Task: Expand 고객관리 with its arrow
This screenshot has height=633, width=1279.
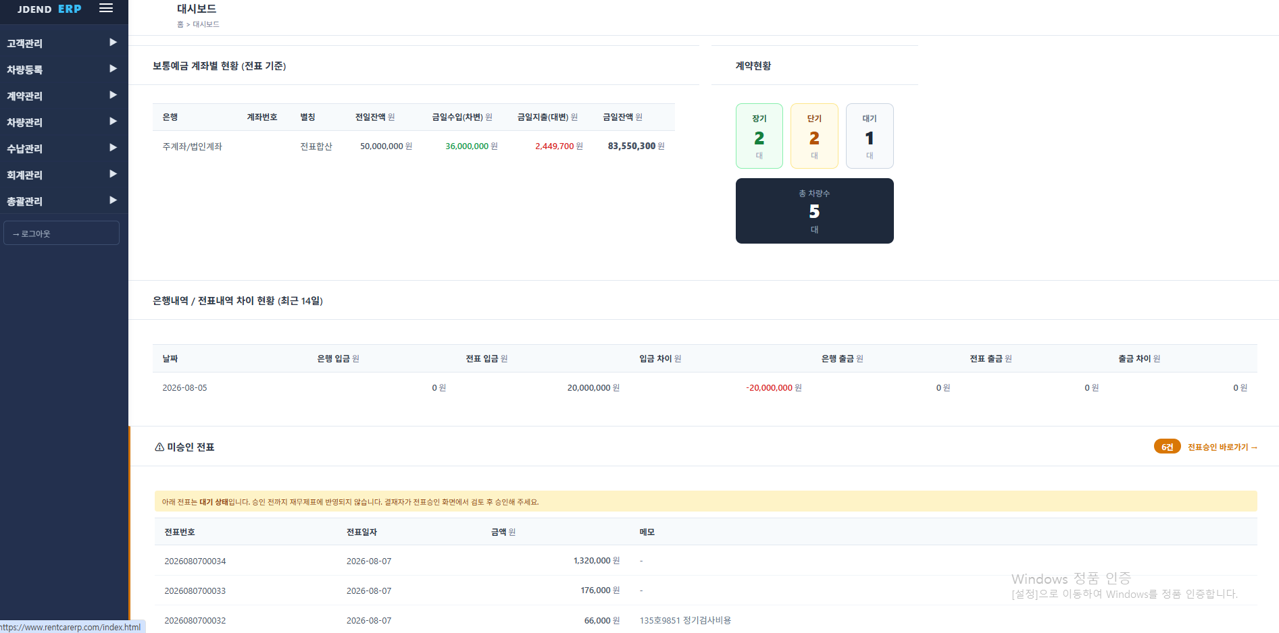Action: (113, 43)
